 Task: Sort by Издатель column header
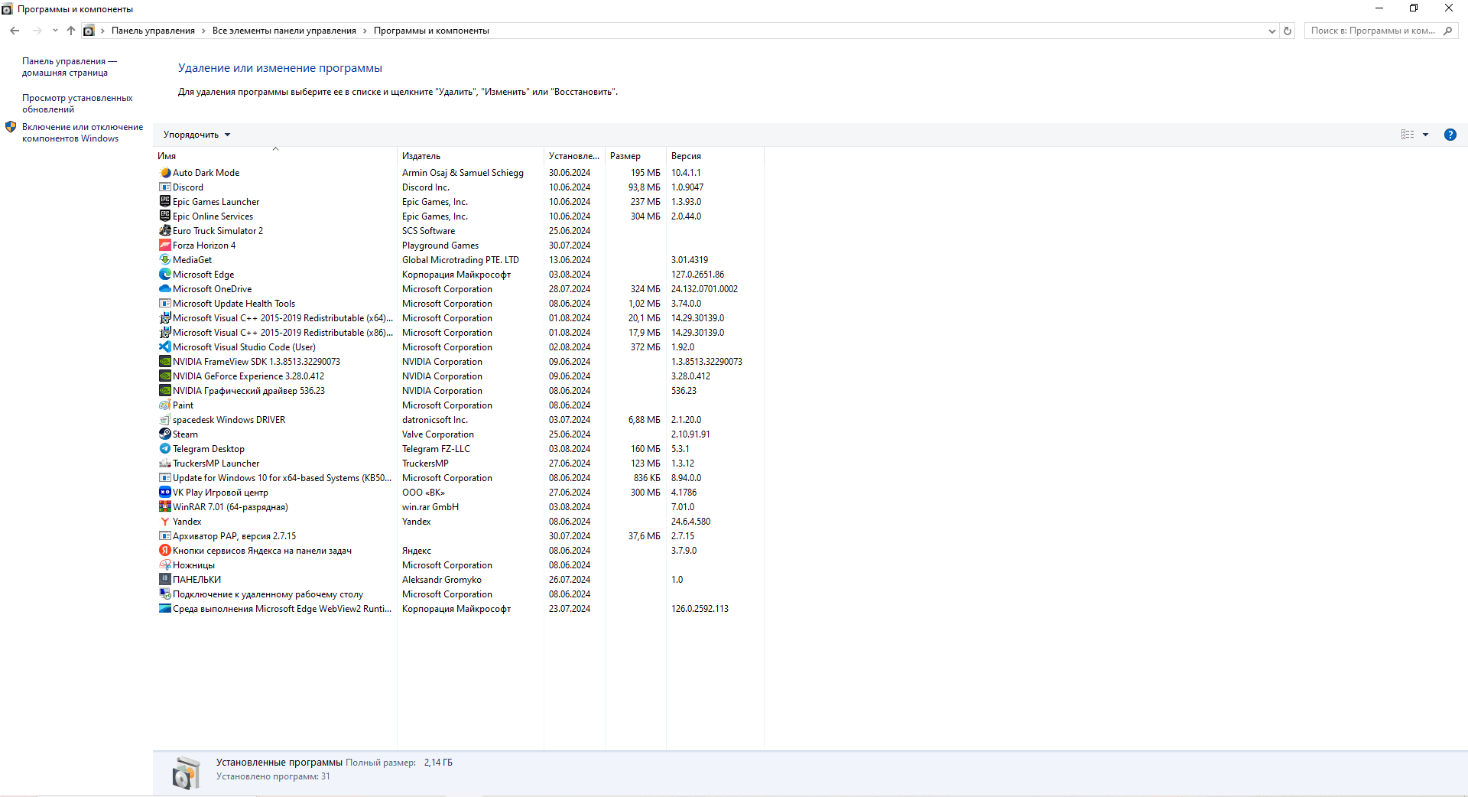coord(470,156)
